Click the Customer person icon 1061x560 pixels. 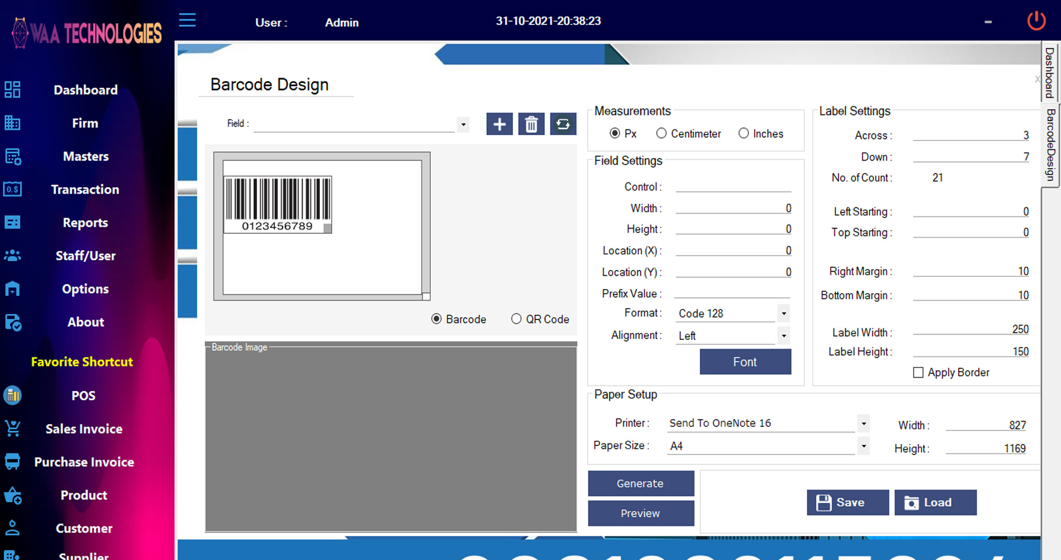[x=13, y=528]
